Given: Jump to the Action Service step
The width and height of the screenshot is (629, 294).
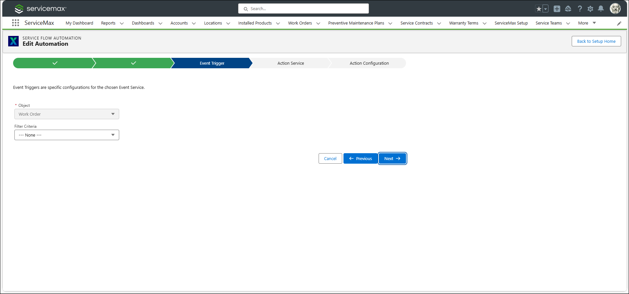Looking at the screenshot, I should (x=291, y=63).
